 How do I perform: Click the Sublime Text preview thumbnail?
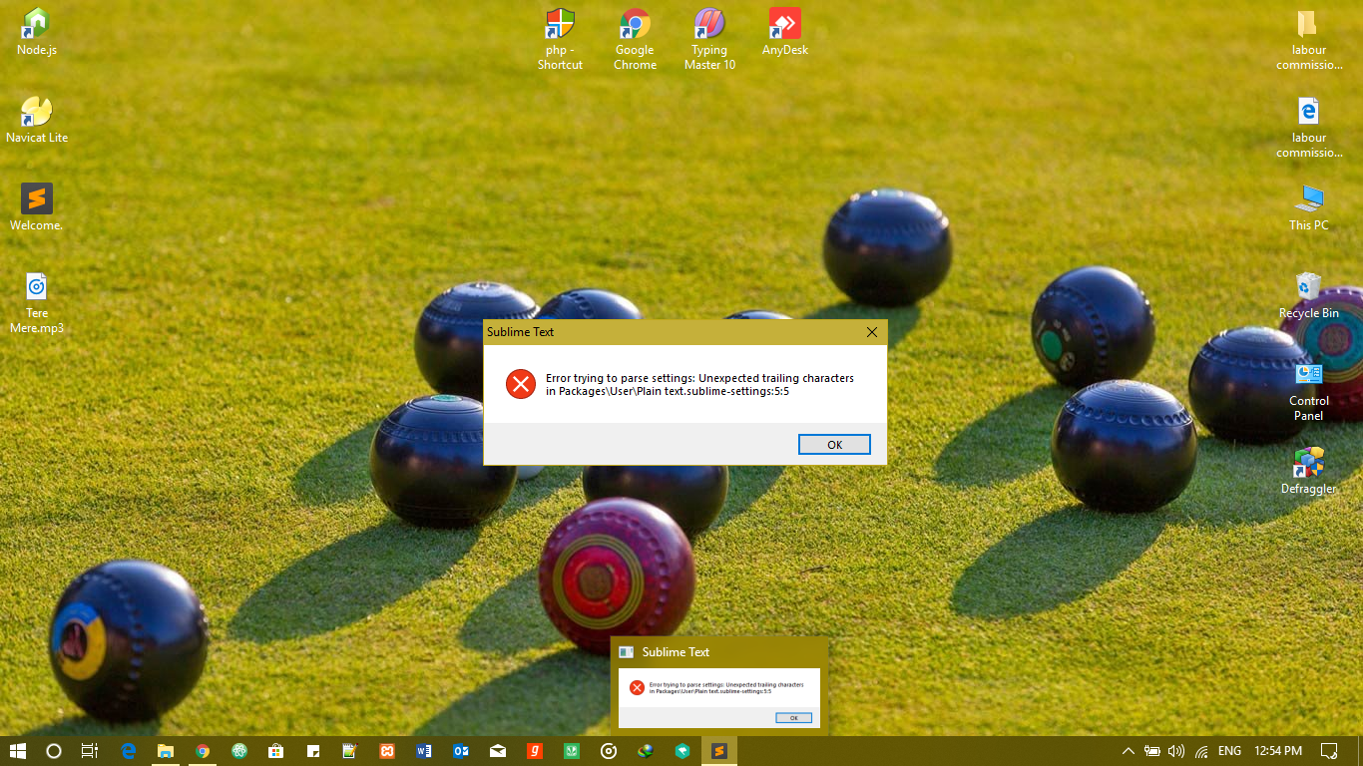[x=718, y=696]
